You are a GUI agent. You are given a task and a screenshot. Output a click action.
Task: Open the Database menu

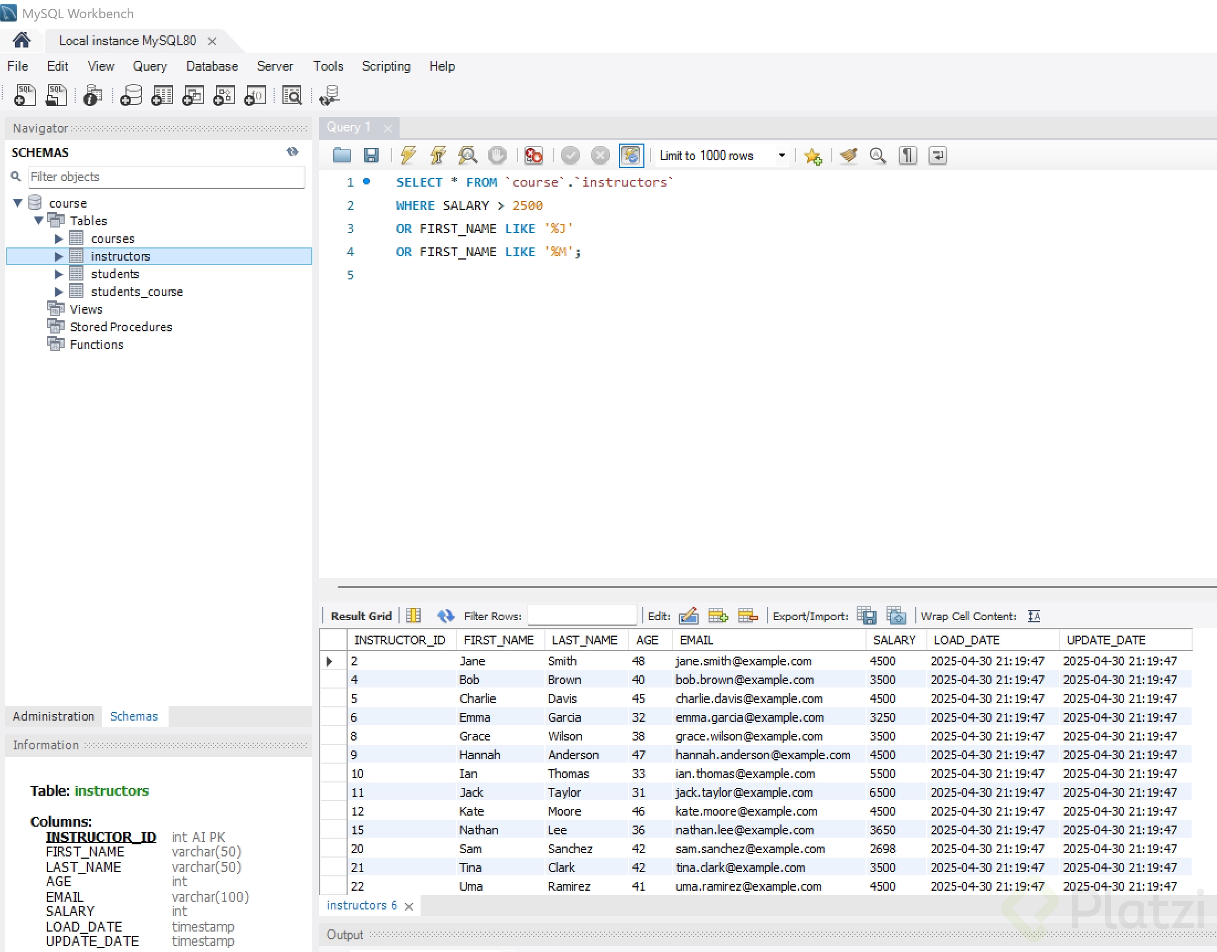[x=212, y=66]
